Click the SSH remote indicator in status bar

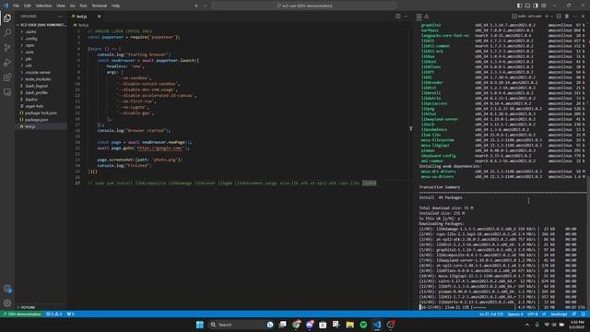pyautogui.click(x=22, y=314)
